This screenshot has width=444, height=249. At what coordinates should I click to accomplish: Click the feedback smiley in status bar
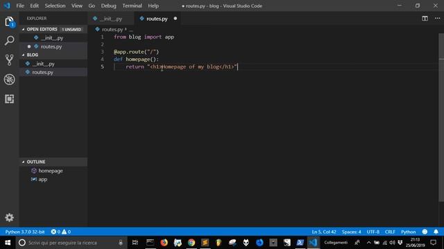pos(425,232)
